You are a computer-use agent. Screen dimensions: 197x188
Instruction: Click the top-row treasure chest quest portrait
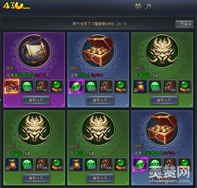point(98,51)
